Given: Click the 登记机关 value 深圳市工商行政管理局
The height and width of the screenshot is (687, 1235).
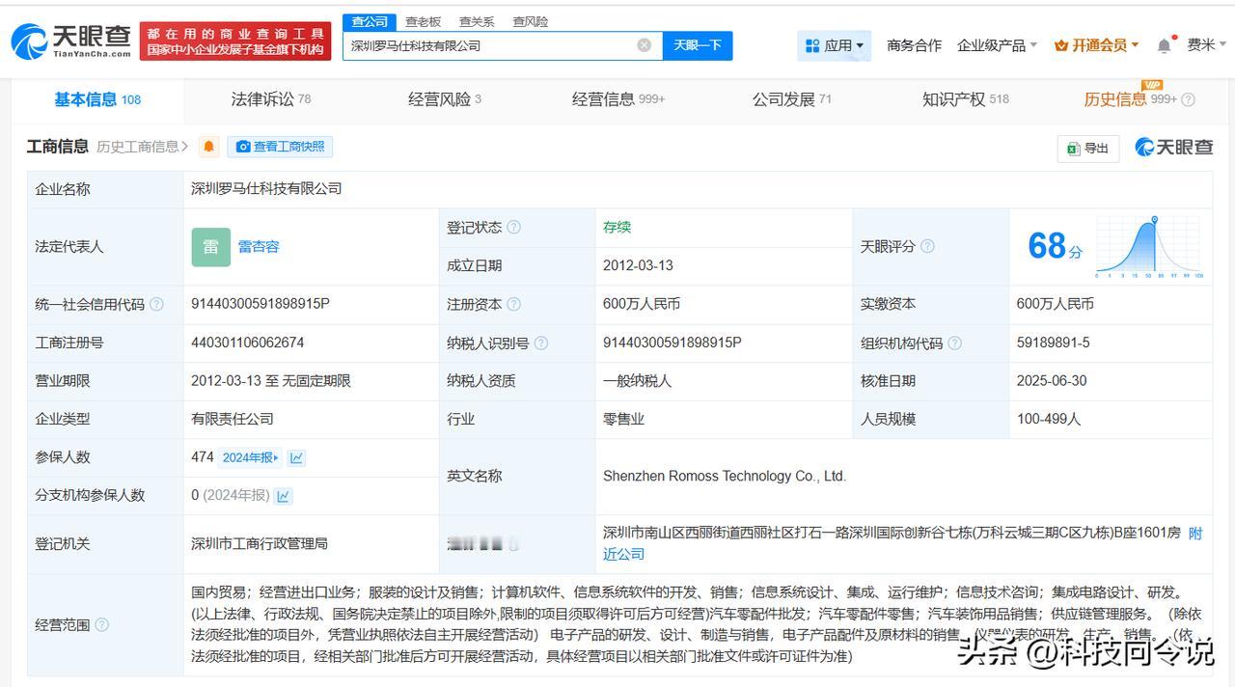Looking at the screenshot, I should 260,543.
